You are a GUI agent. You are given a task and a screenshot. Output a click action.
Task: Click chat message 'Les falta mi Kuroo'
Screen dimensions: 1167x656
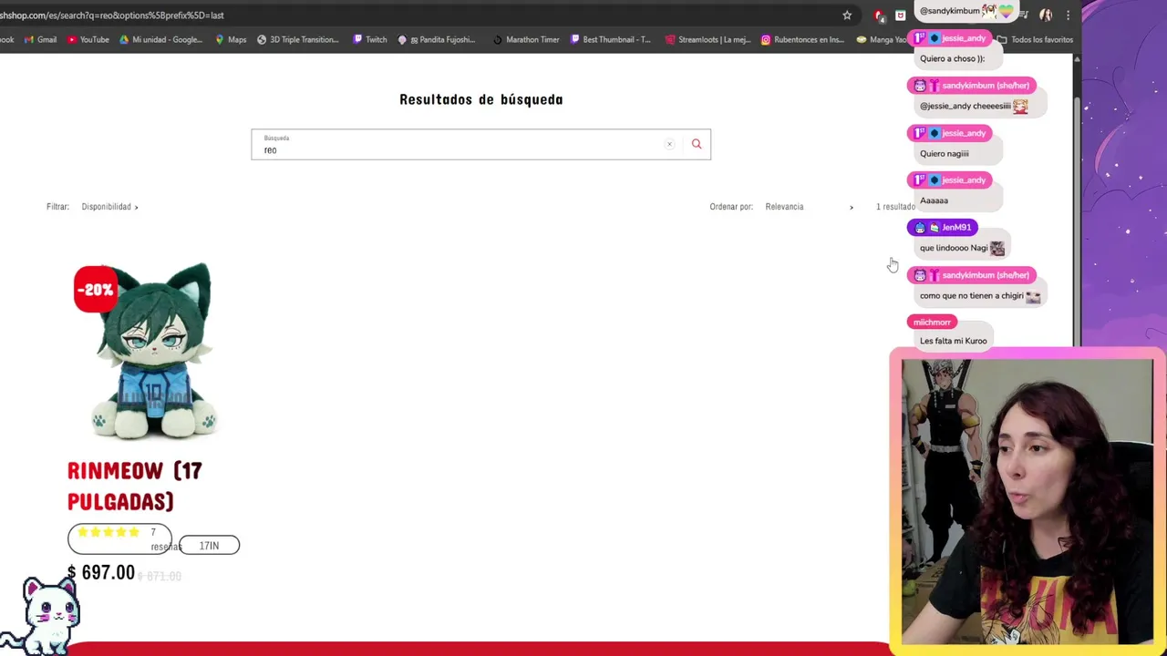click(953, 341)
